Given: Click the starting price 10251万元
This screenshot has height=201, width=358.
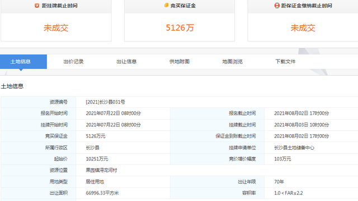Looking at the screenshot, I should coord(97,159).
